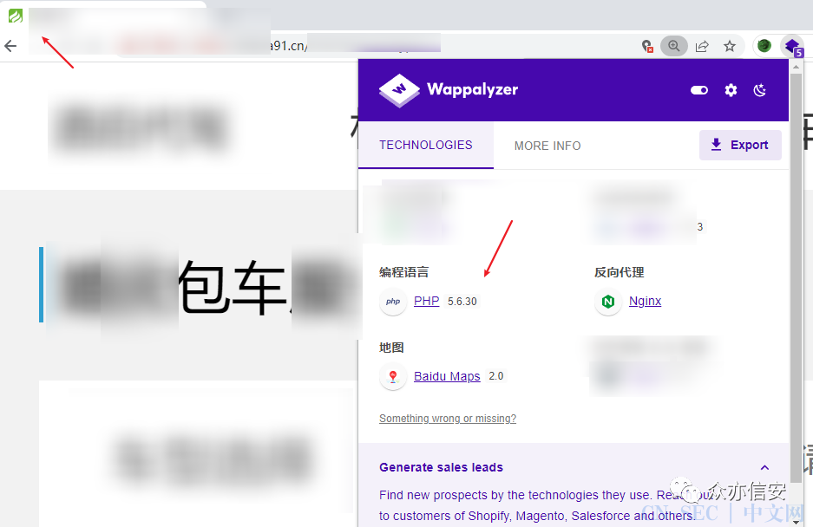This screenshot has width=813, height=527.
Task: Go back with the browser back arrow
Action: point(10,46)
